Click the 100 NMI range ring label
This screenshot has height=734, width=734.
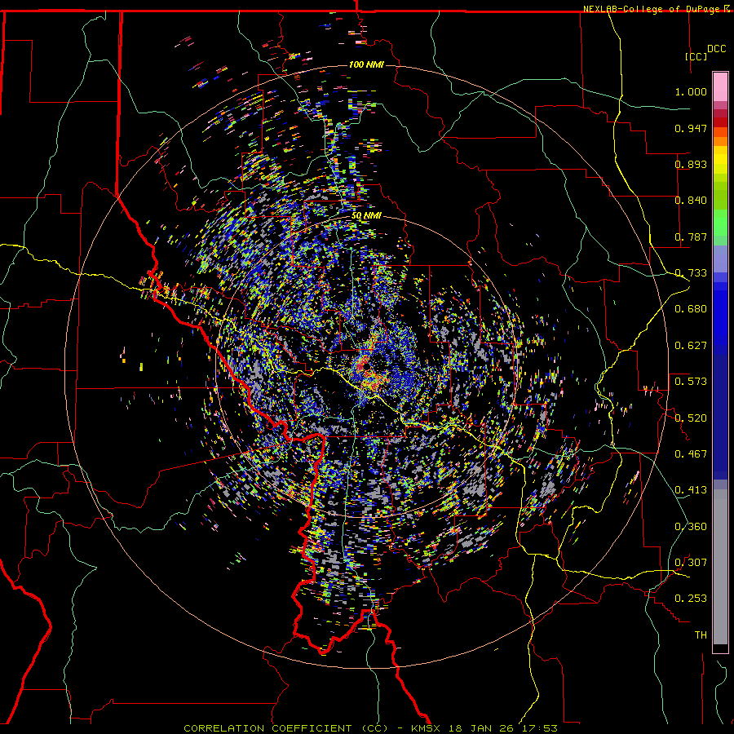[x=366, y=64]
